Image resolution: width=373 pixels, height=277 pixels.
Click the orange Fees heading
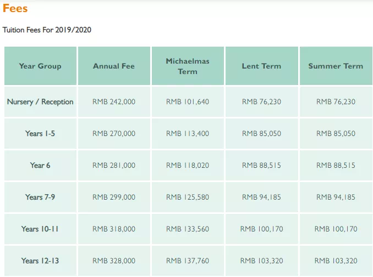15,9
